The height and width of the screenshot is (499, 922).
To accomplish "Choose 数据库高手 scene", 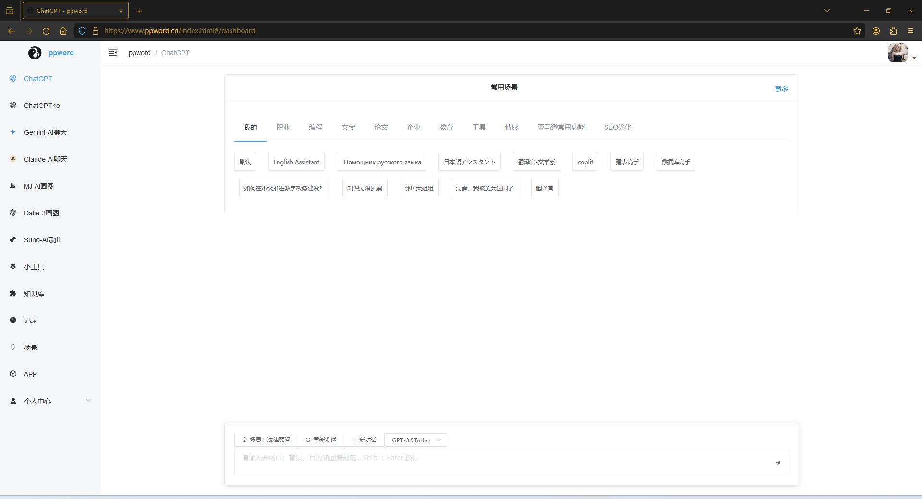I will coord(676,162).
